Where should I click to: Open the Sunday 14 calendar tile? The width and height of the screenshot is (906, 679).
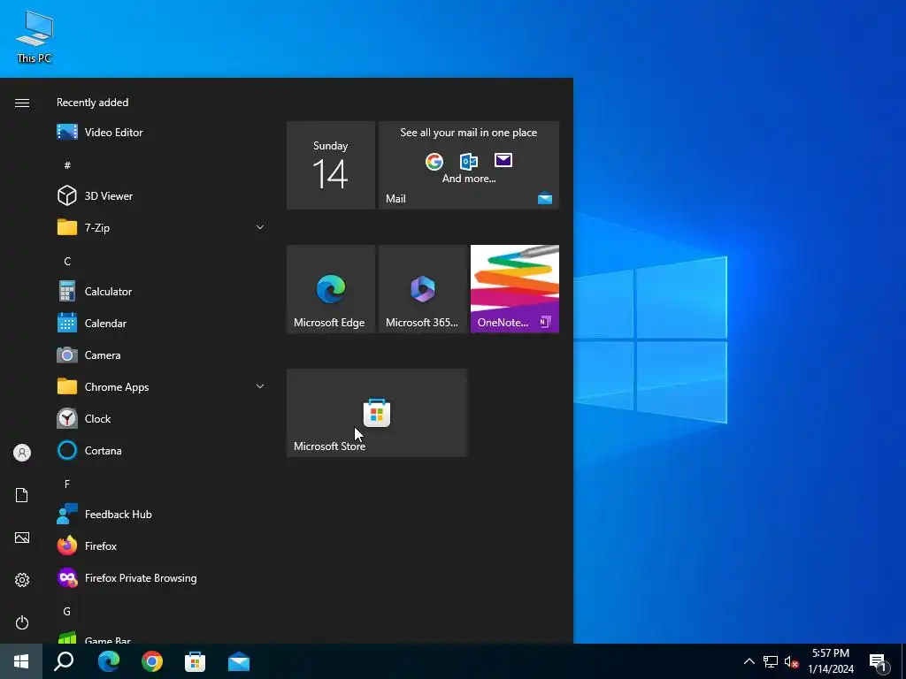[331, 165]
